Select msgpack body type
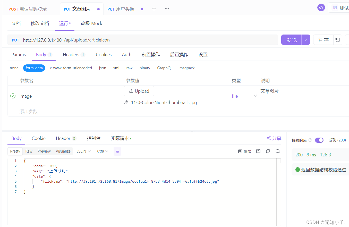 187,68
